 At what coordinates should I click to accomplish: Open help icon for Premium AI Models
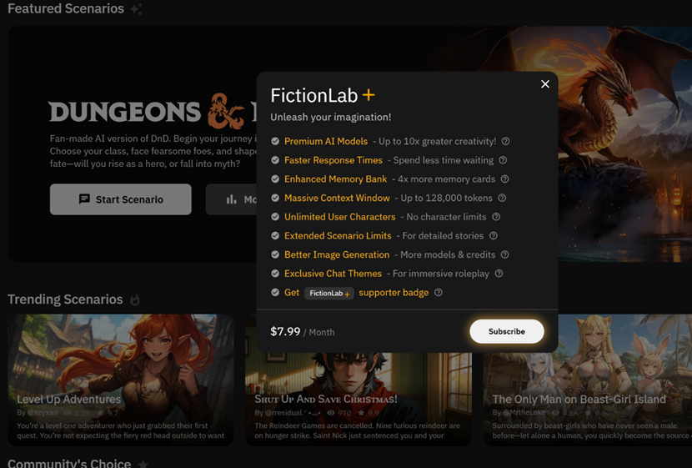pos(506,141)
